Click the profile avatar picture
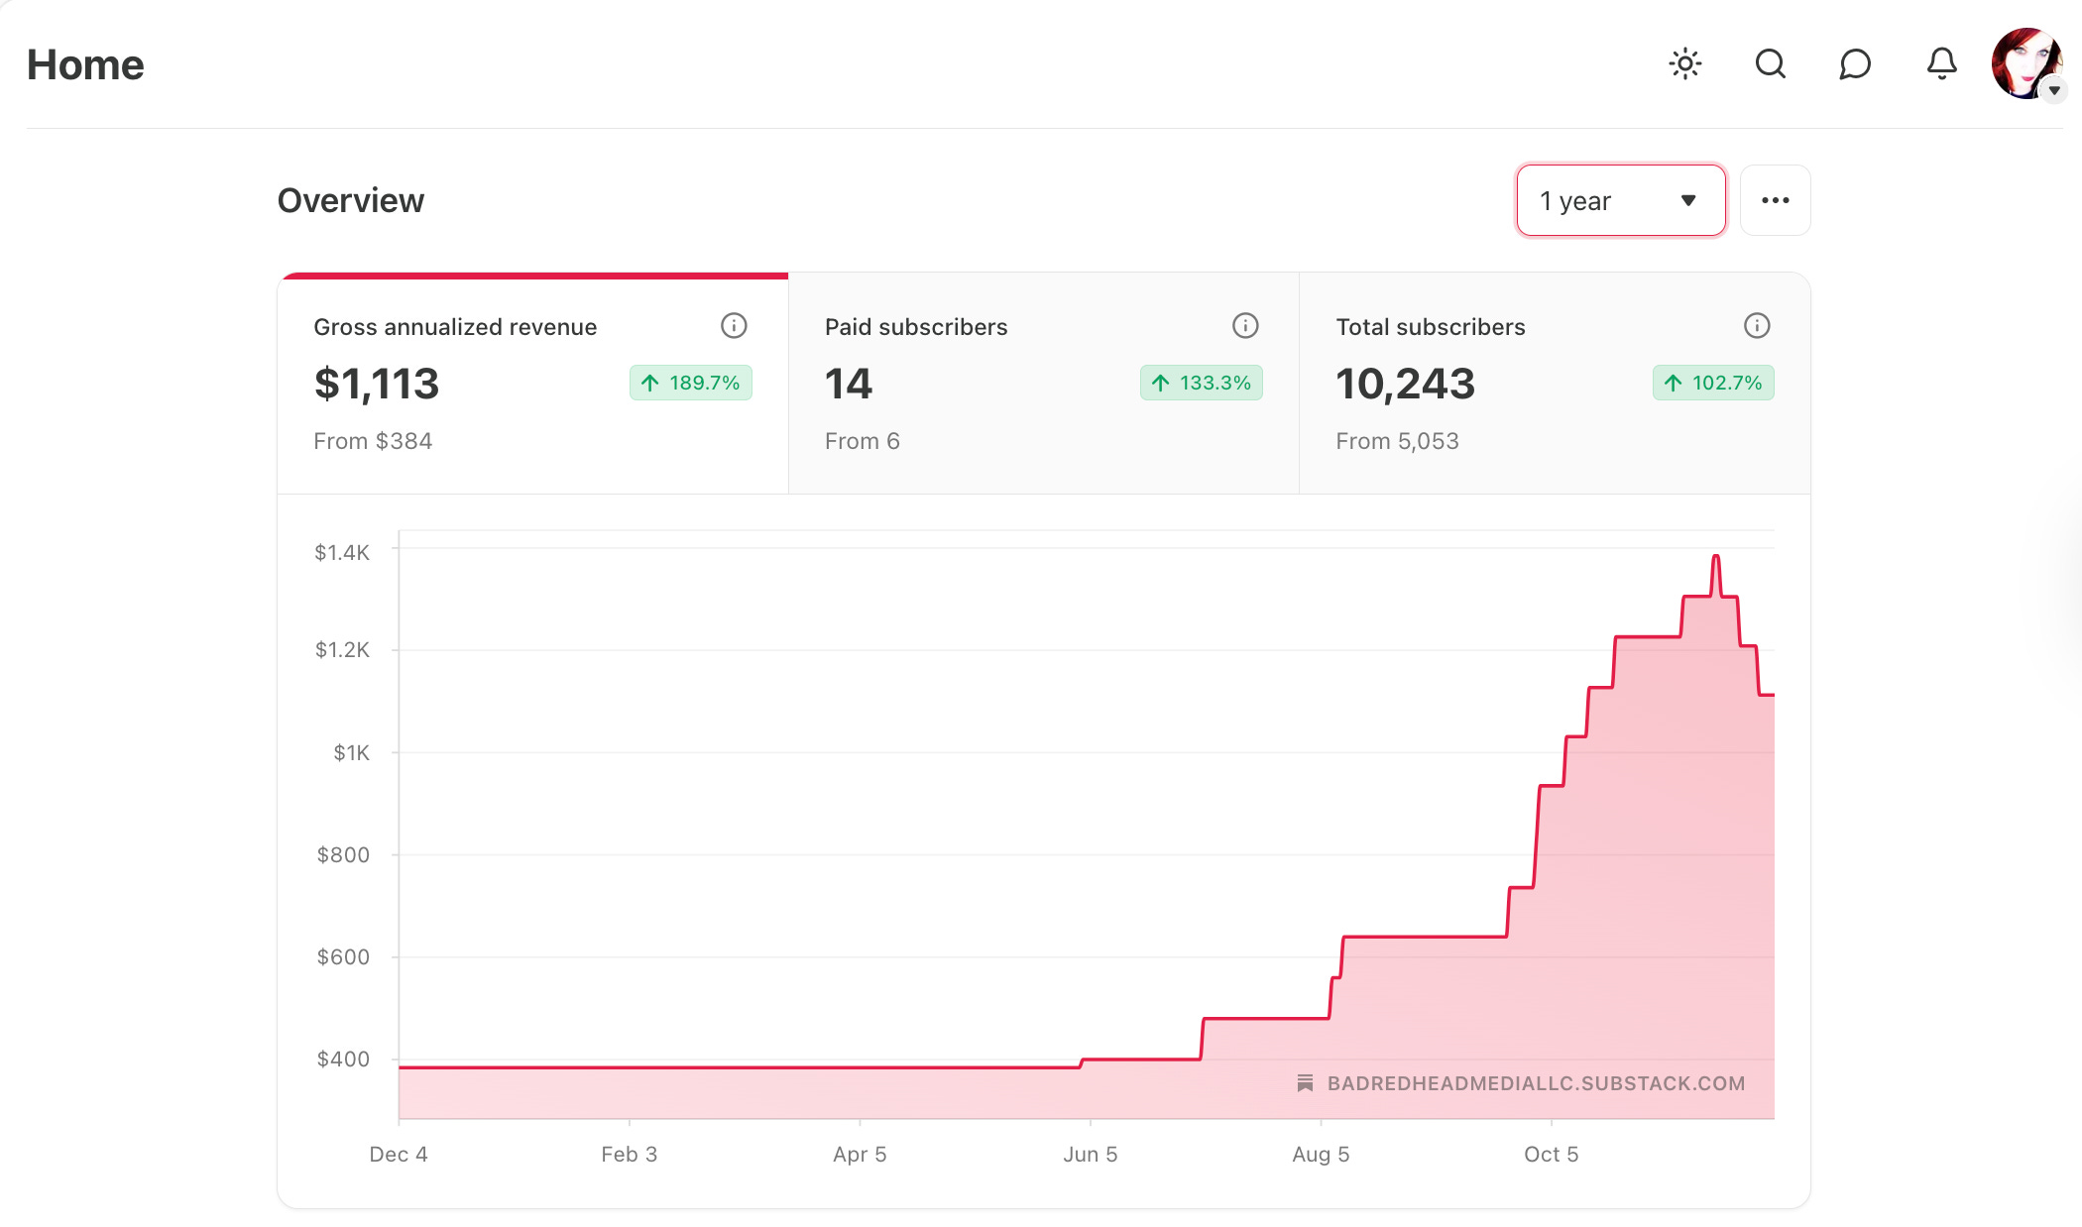The width and height of the screenshot is (2082, 1227). point(2024,61)
